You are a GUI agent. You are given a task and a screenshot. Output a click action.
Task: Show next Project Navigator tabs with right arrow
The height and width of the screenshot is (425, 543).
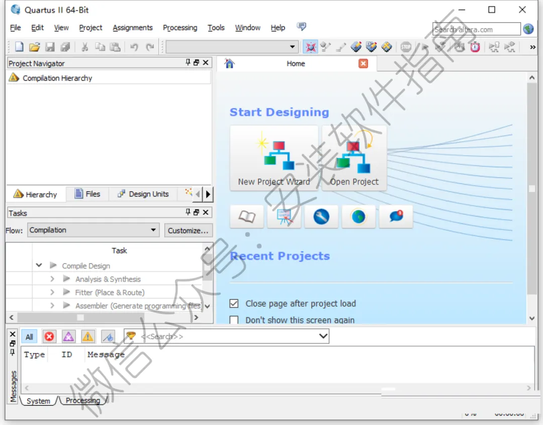click(208, 194)
